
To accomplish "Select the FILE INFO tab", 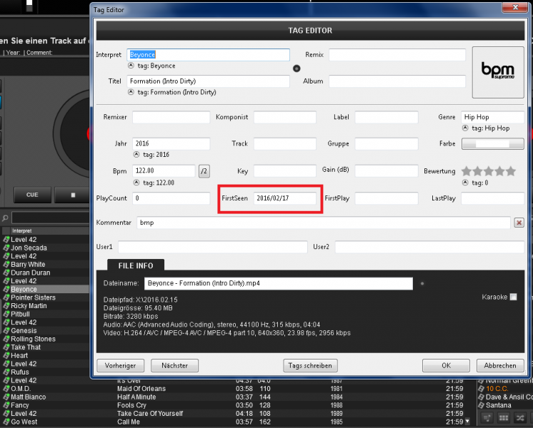I will tap(136, 265).
